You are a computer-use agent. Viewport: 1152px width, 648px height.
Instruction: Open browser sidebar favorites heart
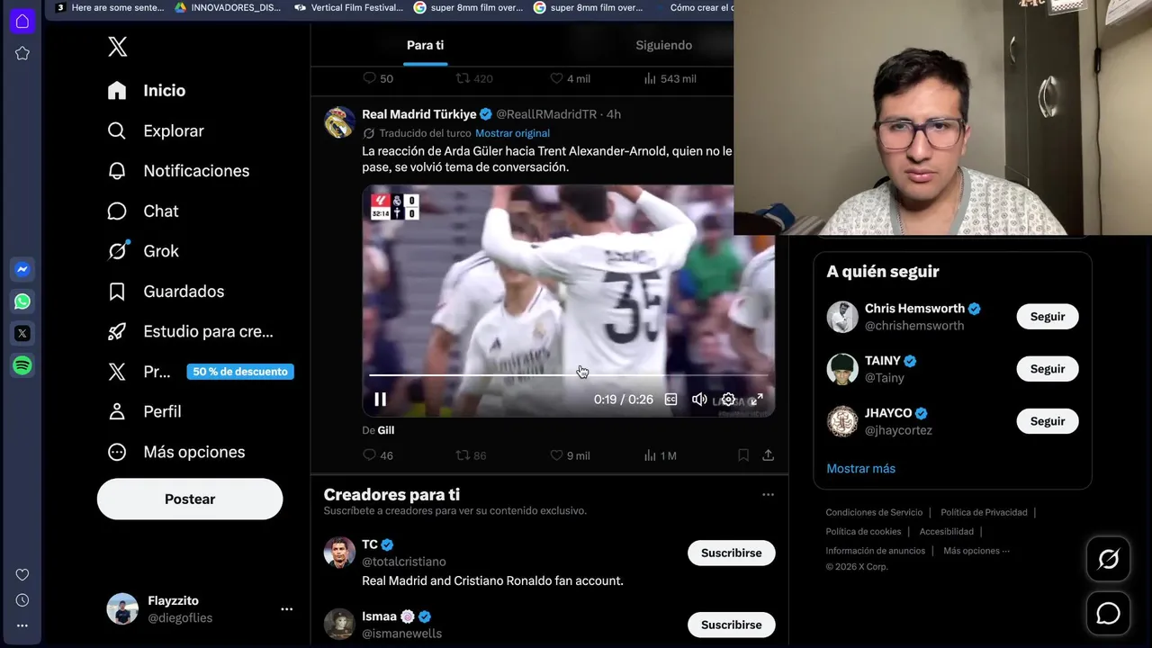[22, 575]
